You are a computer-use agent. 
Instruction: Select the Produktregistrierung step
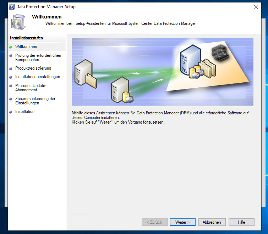pyautogui.click(x=33, y=68)
